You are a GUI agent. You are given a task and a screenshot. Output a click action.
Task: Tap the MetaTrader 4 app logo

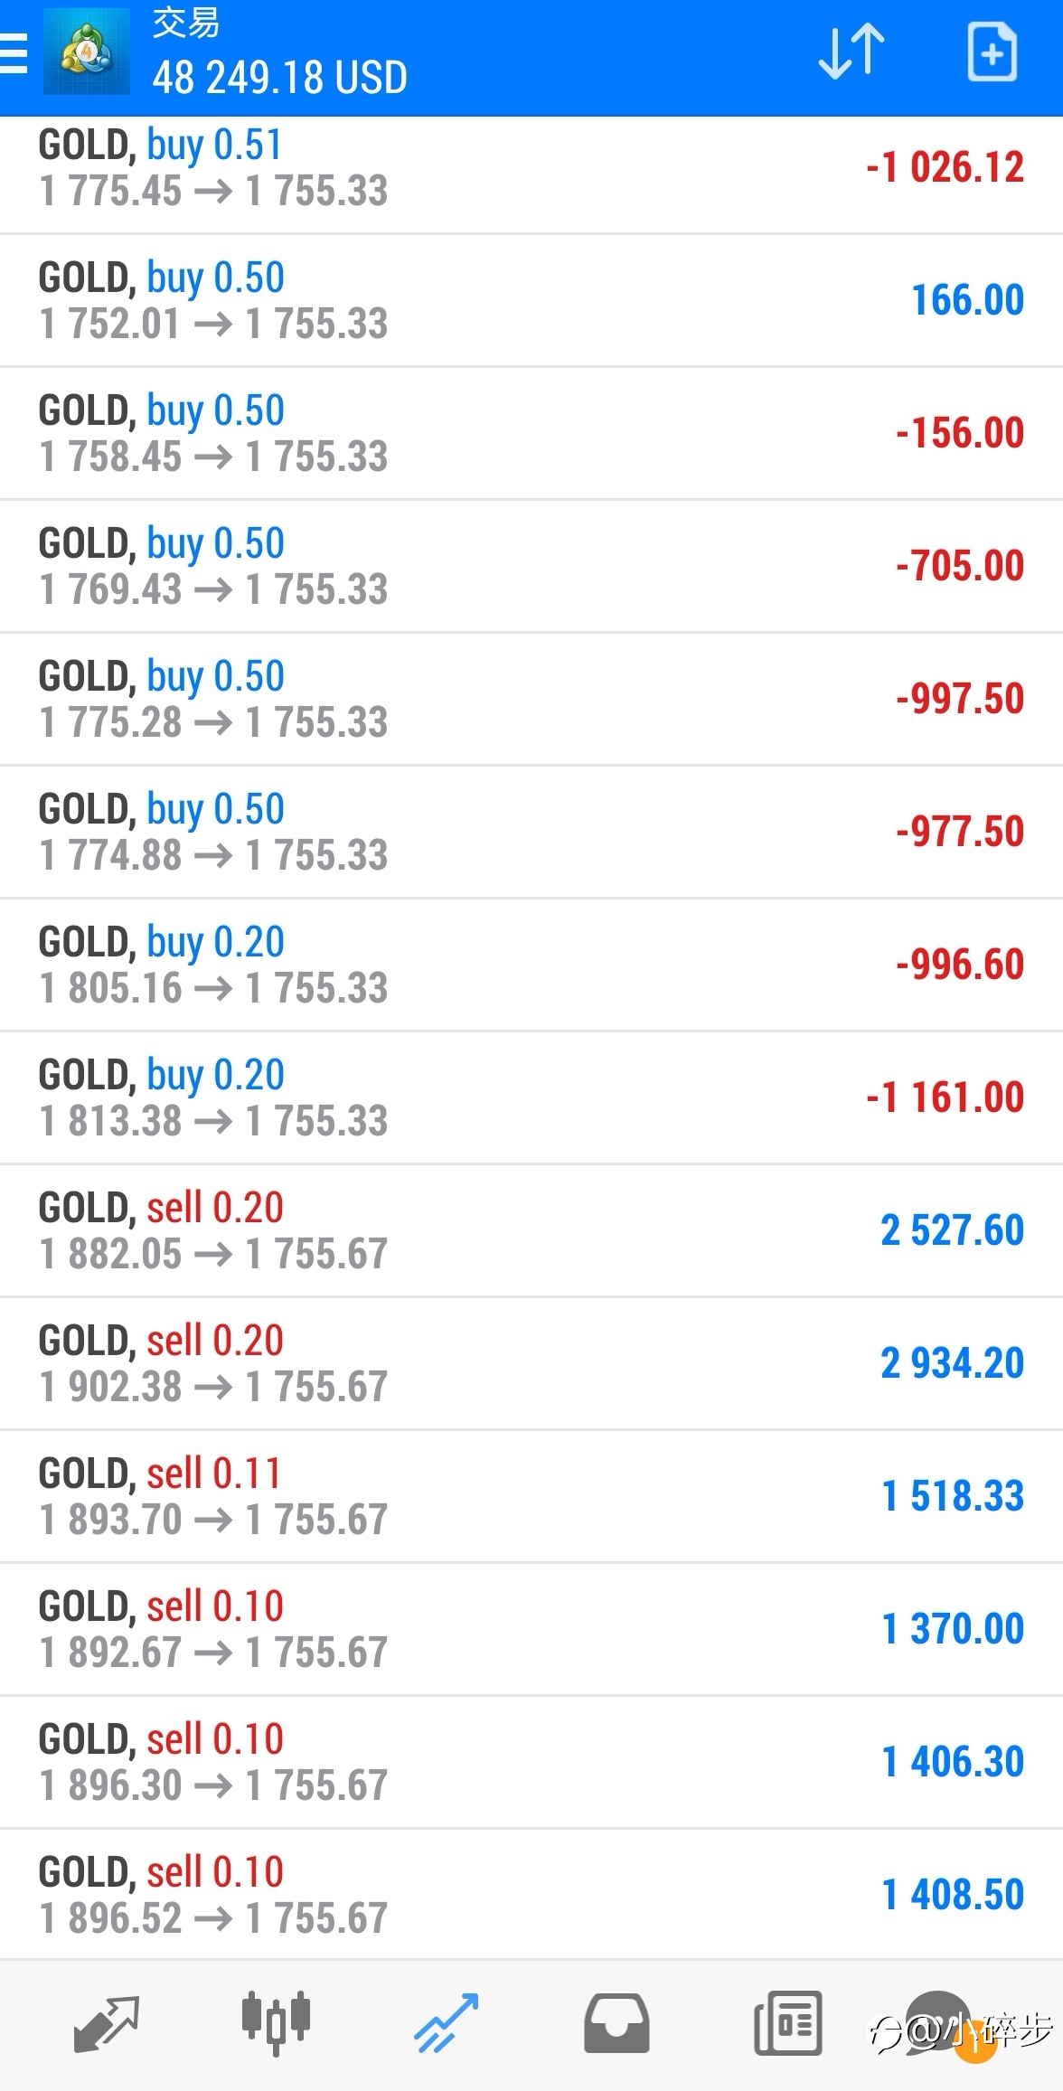(87, 52)
